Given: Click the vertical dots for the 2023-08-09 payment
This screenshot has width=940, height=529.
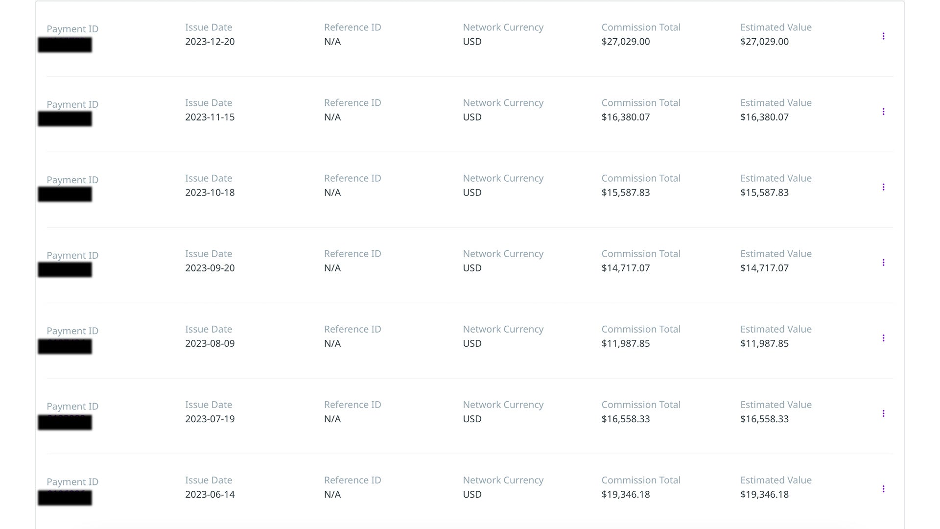Looking at the screenshot, I should (x=883, y=338).
